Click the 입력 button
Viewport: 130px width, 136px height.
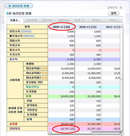click(114, 13)
